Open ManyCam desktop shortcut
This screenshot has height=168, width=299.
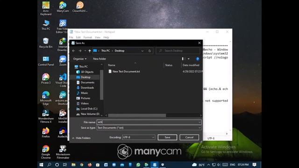tap(63, 7)
